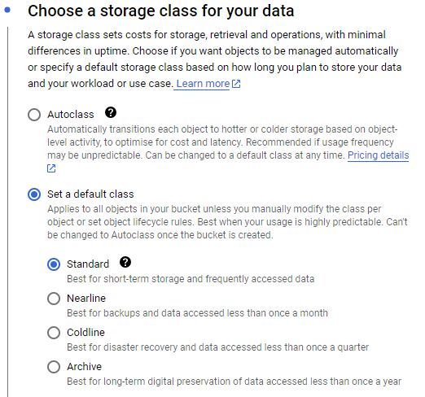Click the blue step bullet beside heading
This screenshot has height=397, width=425.
coord(7,11)
